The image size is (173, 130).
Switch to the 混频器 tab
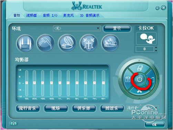(x=31, y=15)
